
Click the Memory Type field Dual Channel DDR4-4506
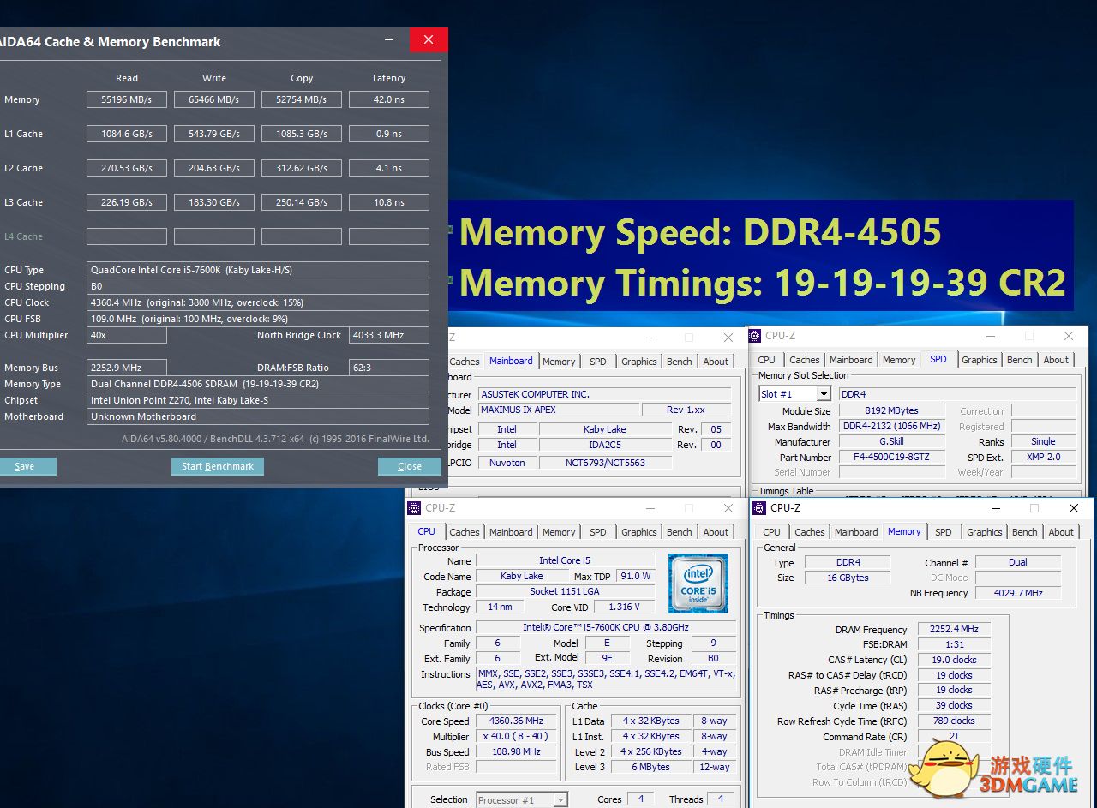[x=258, y=384]
